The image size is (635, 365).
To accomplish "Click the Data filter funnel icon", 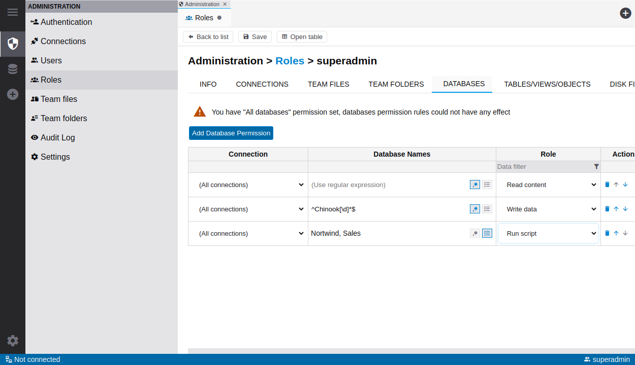I will 596,167.
